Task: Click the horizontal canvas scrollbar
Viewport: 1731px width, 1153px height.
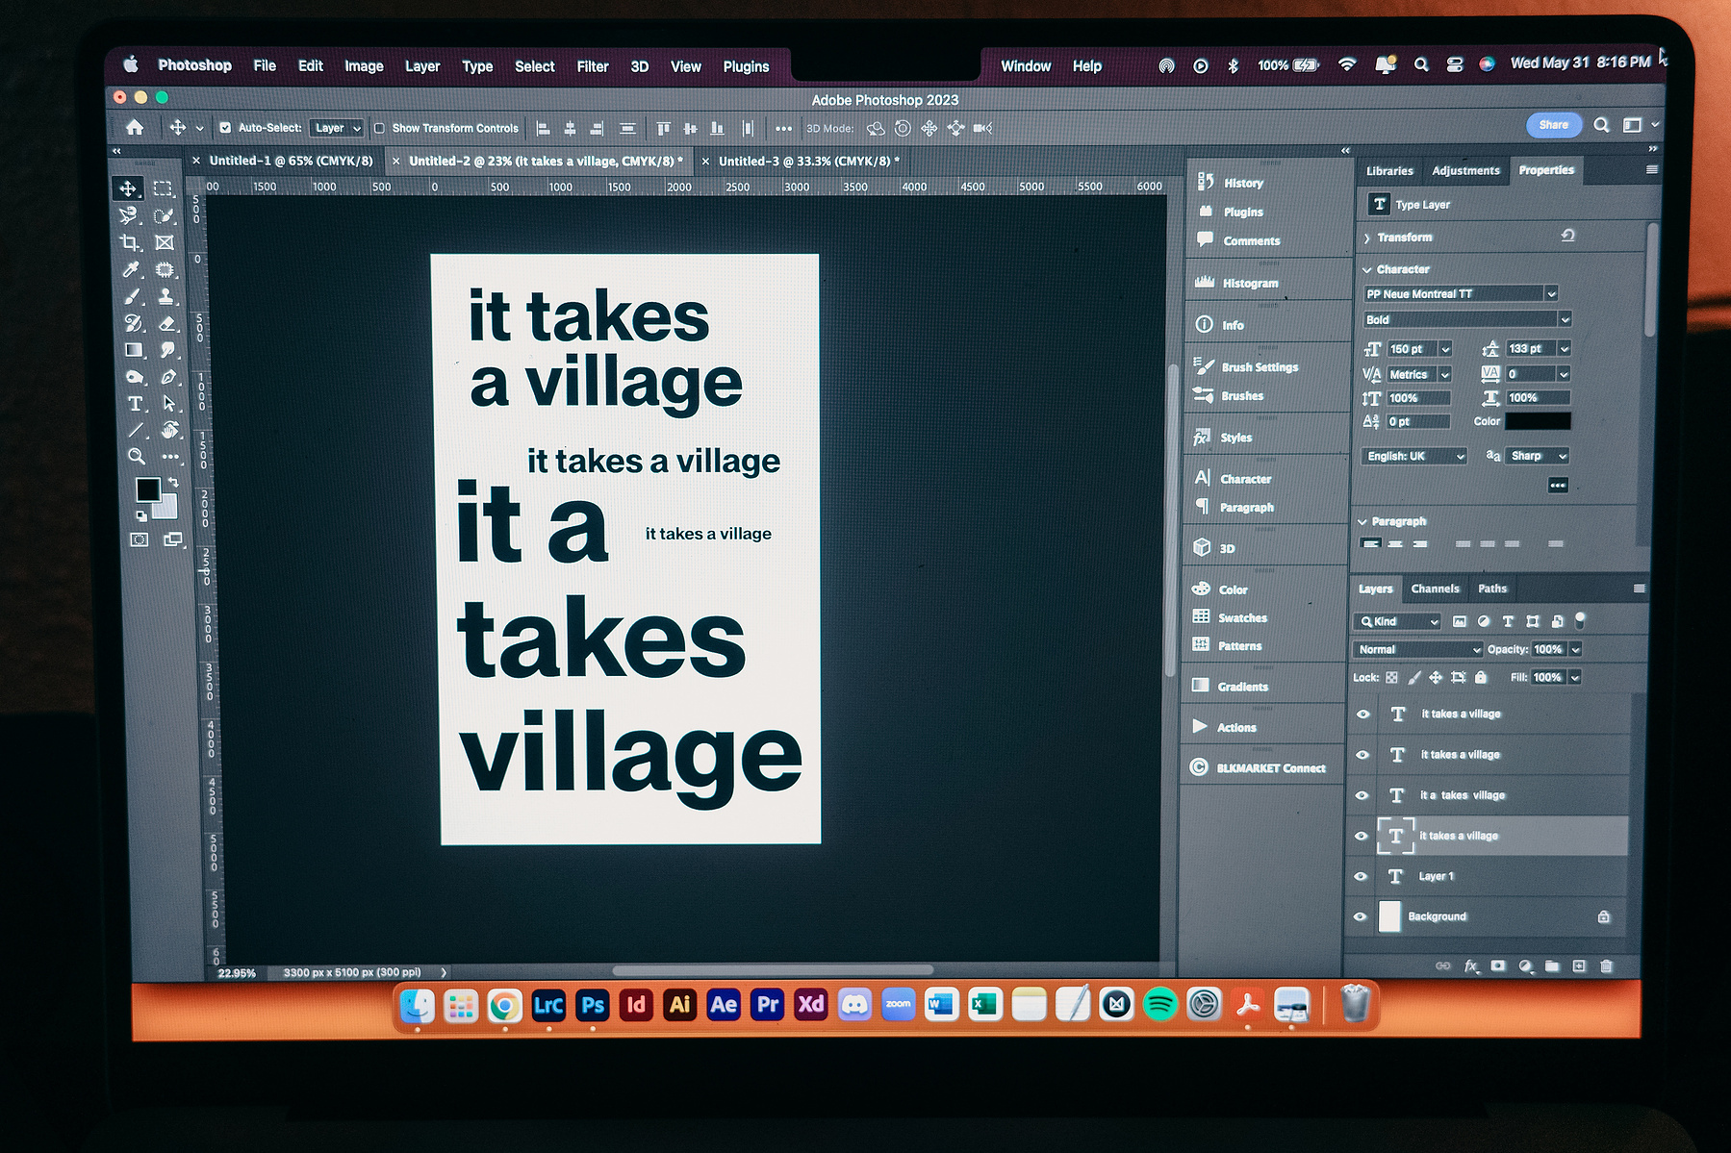Action: pos(773,970)
